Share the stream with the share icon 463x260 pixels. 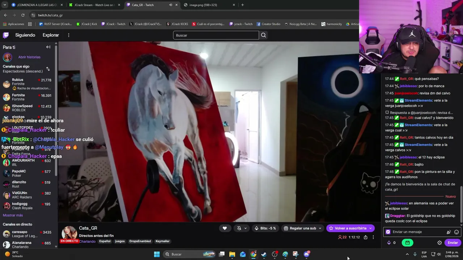point(366,237)
